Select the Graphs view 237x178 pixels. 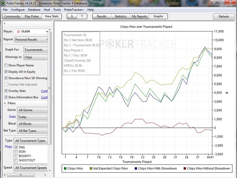click(x=158, y=16)
